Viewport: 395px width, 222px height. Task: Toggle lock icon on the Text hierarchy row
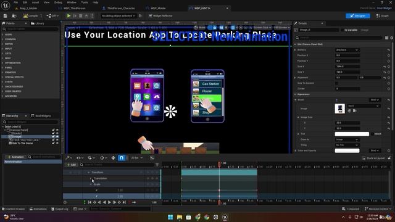pyautogui.click(x=54, y=140)
